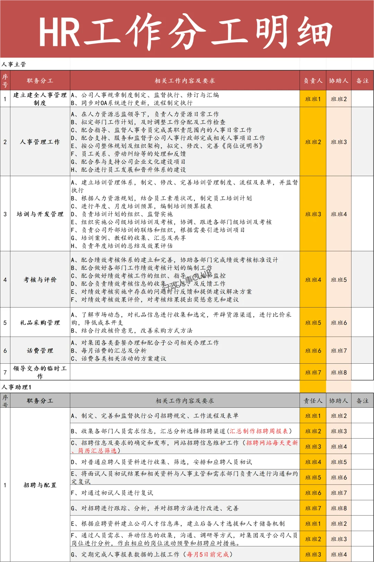Select the "招聘与配置" duty cell
Screen dimensions: 374x562
pyautogui.click(x=40, y=485)
